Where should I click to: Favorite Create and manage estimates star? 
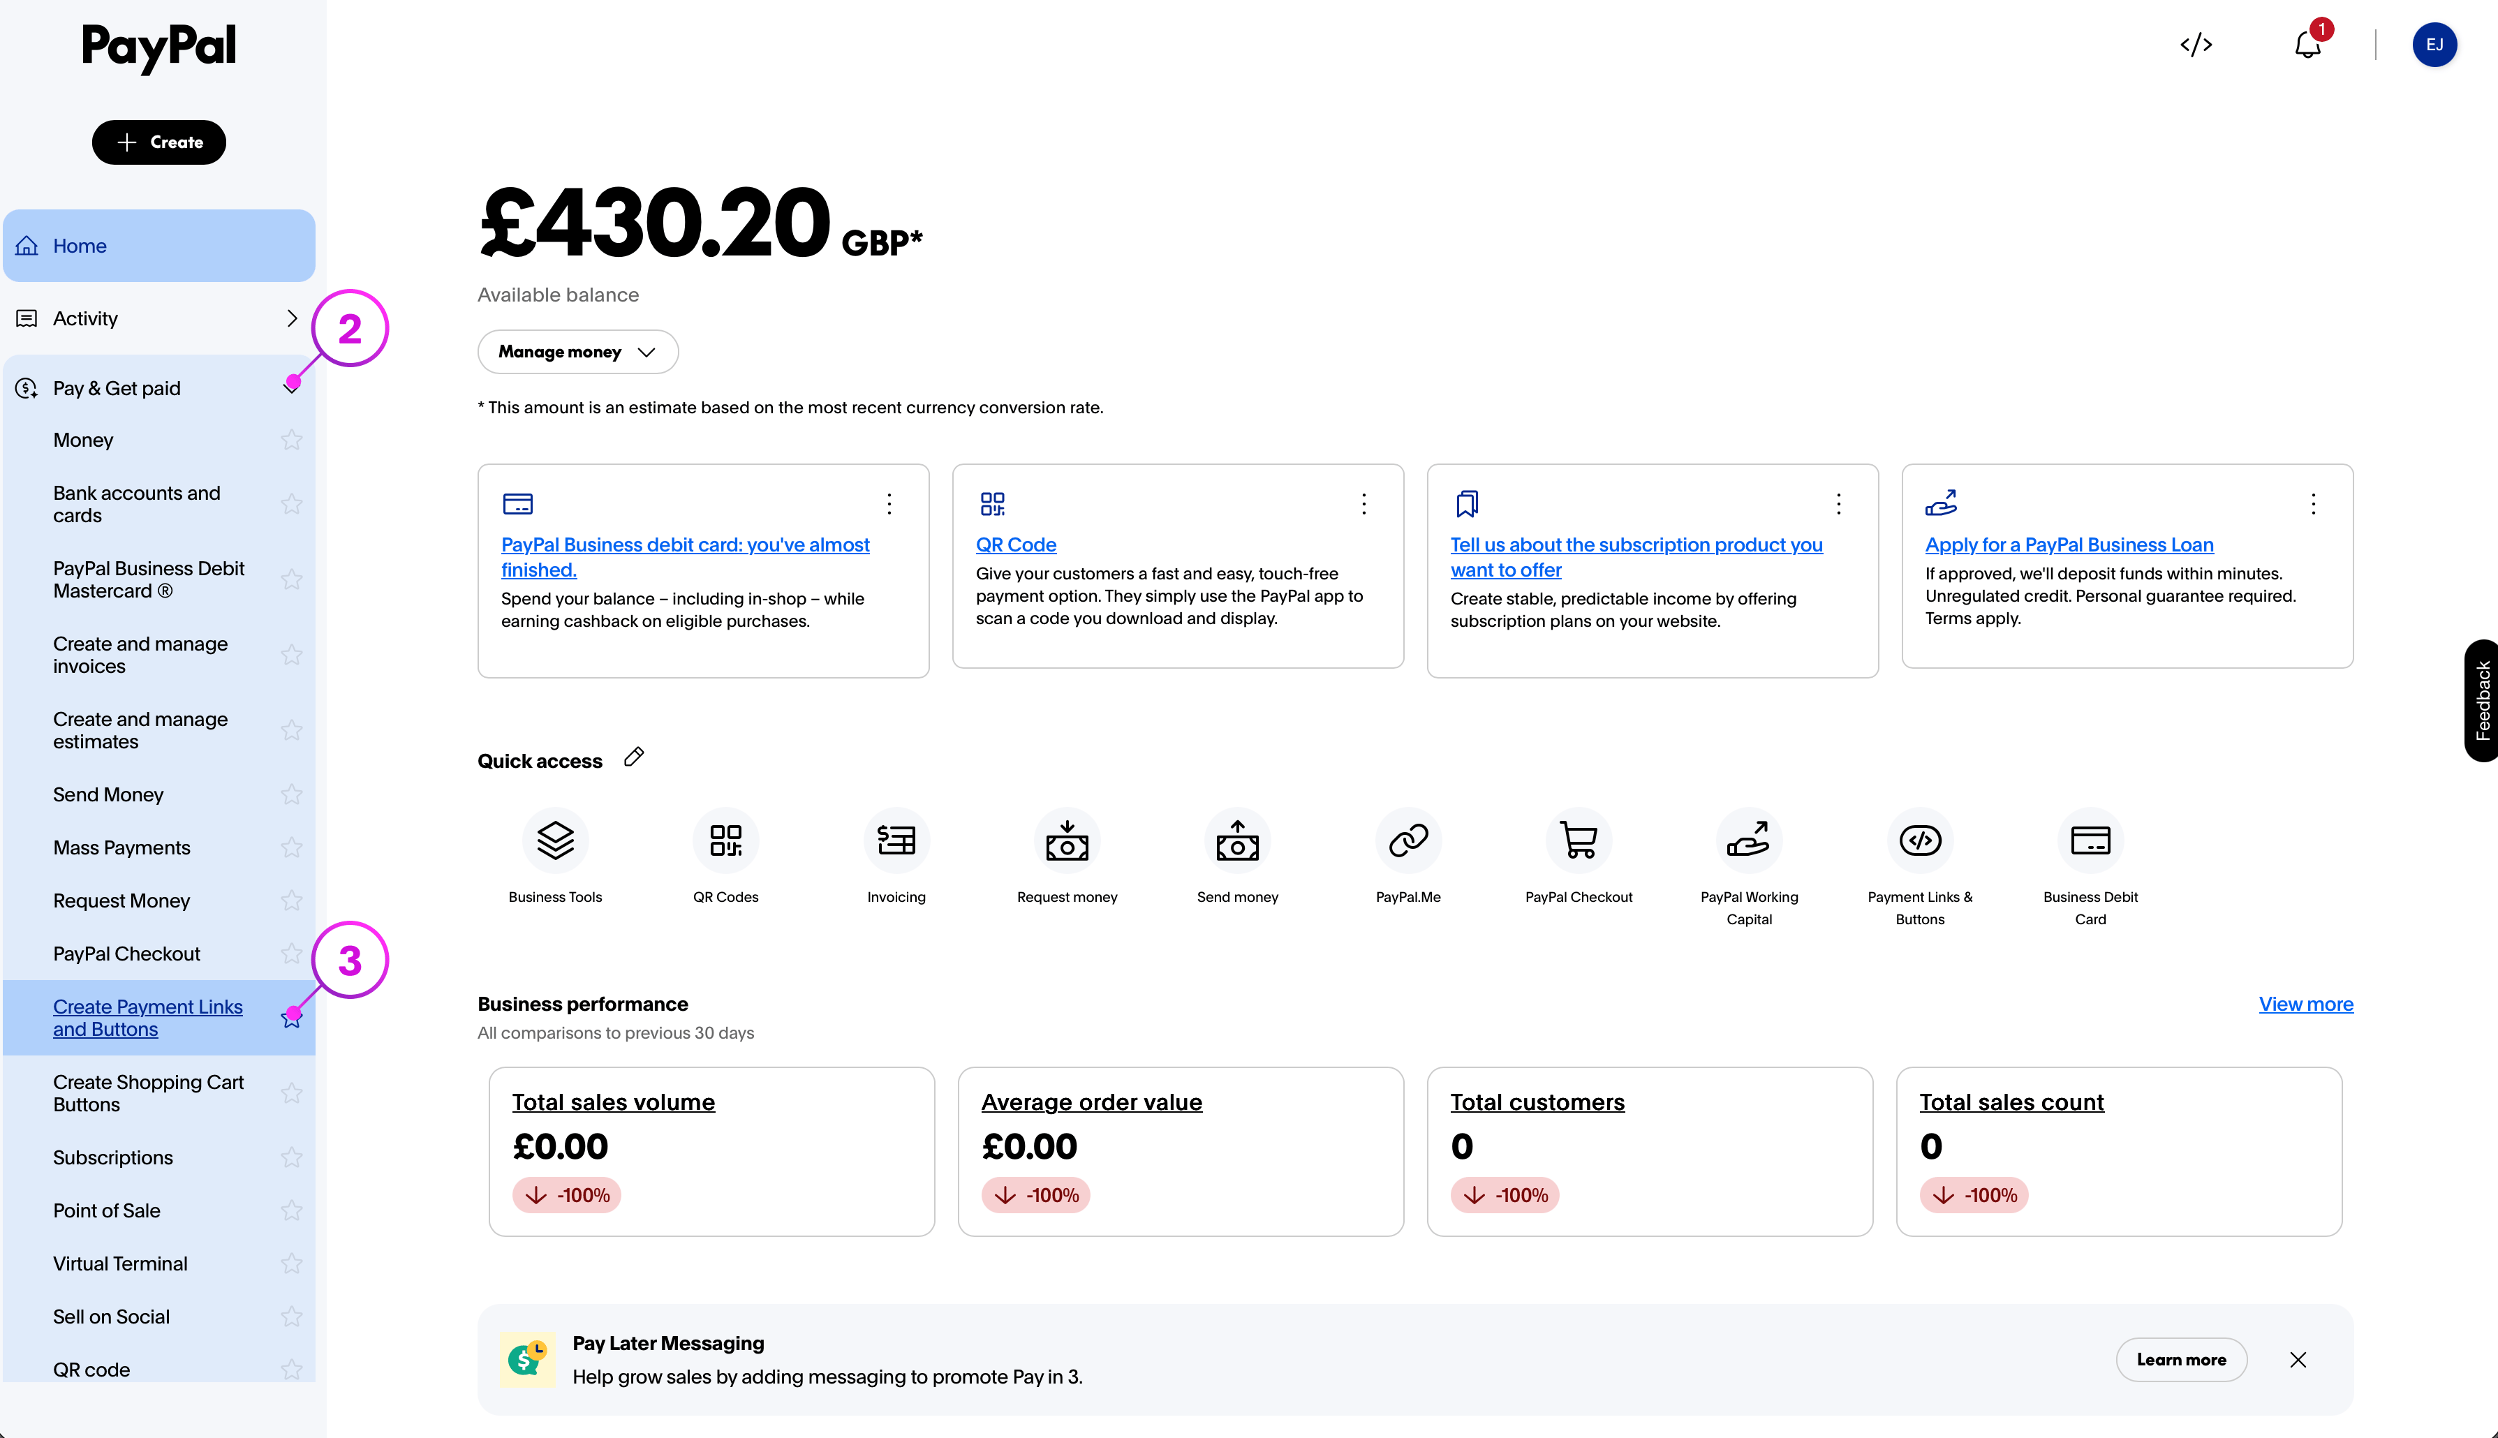tap(291, 730)
